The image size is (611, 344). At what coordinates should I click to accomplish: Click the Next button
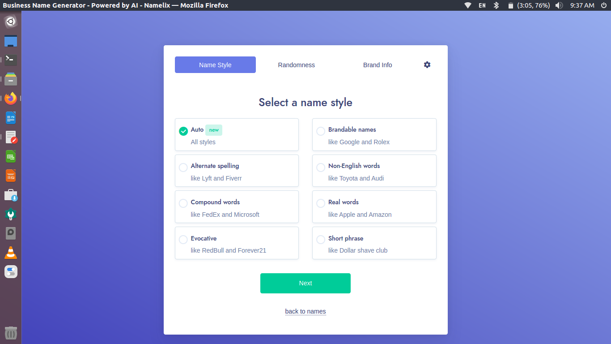(305, 283)
